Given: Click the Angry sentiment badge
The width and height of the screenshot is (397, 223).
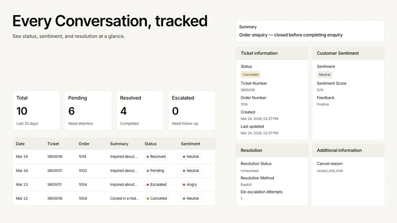Looking at the screenshot, I should 190,184.
